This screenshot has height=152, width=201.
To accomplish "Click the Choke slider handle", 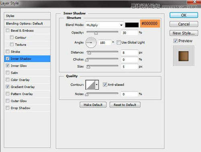I will click(x=87, y=60).
